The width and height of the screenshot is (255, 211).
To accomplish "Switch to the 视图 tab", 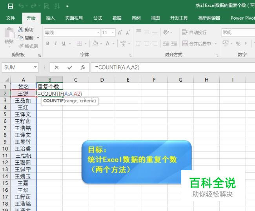I will (155, 18).
